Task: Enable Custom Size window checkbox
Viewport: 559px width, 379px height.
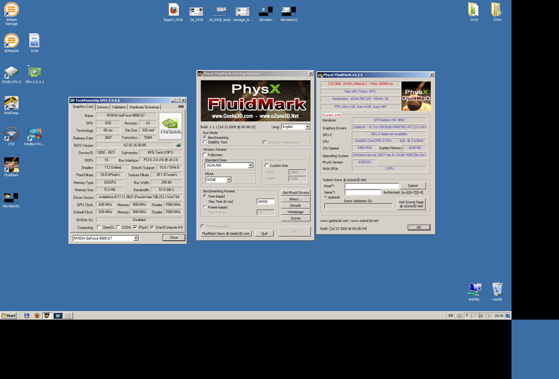Action: pos(267,165)
